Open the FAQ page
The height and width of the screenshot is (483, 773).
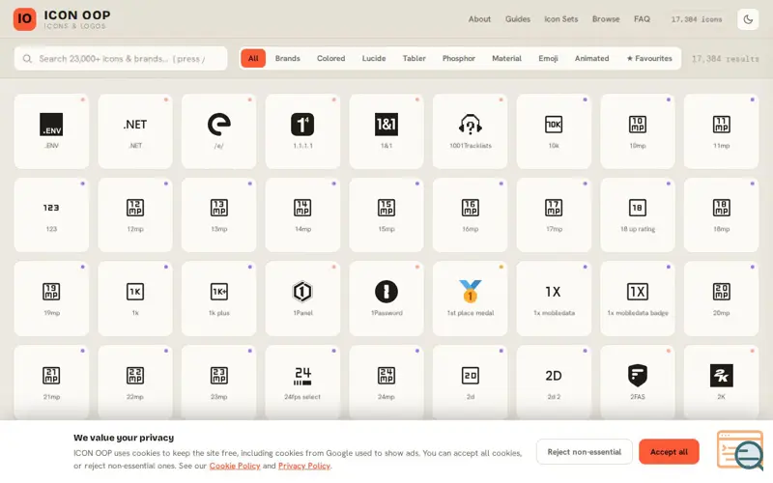coord(642,19)
